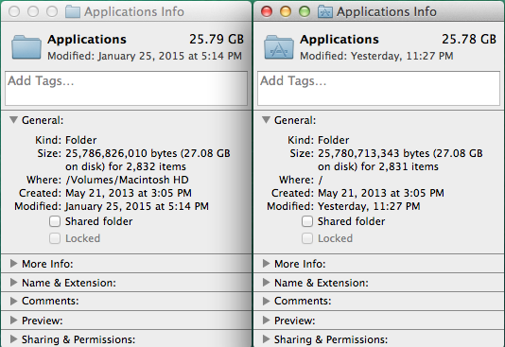
Task: Expand Name & Extension in left window
Action: (13, 283)
